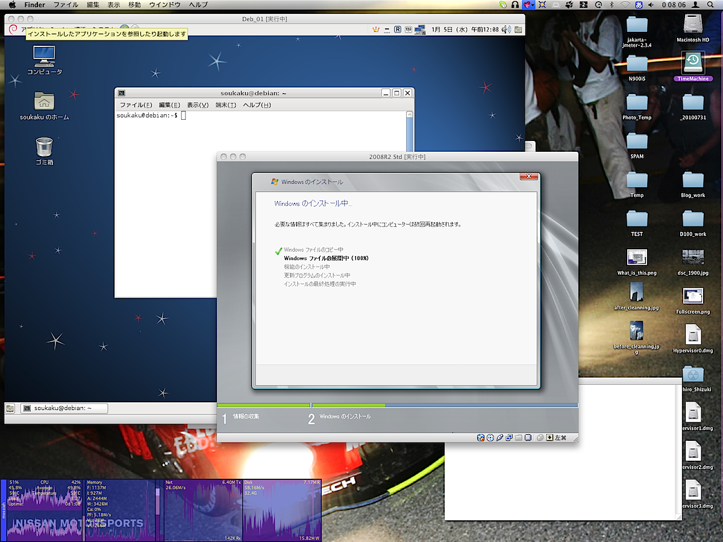Click the headphones icon in menu bar
Screen dimensions: 723x542
(x=515, y=5)
